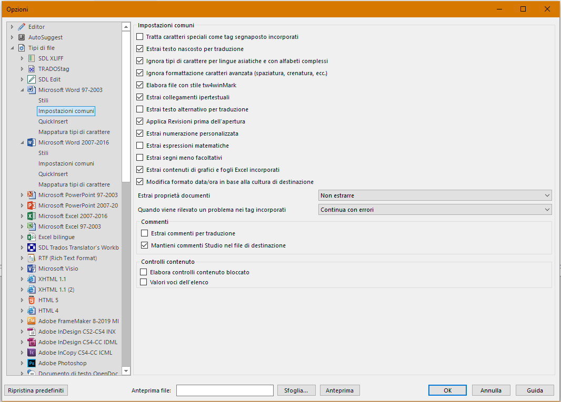This screenshot has width=561, height=402.
Task: Open the Guida help button
Action: click(535, 390)
